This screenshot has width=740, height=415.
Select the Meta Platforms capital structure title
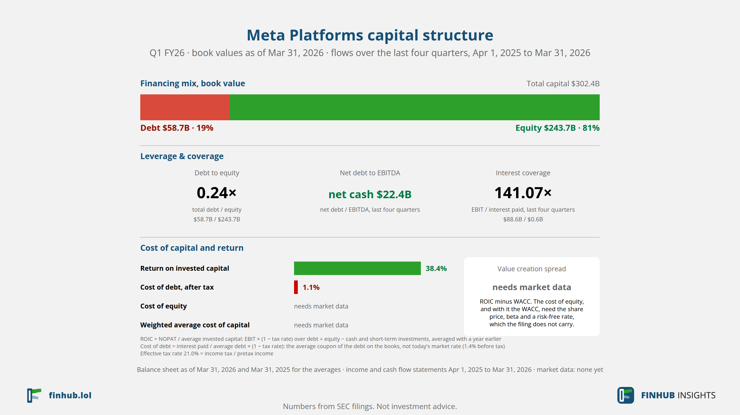pyautogui.click(x=370, y=35)
